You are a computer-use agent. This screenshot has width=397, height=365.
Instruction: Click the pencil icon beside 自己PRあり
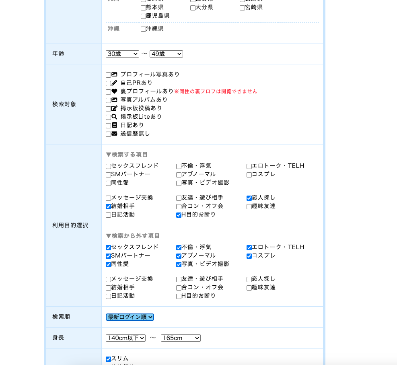(x=115, y=83)
